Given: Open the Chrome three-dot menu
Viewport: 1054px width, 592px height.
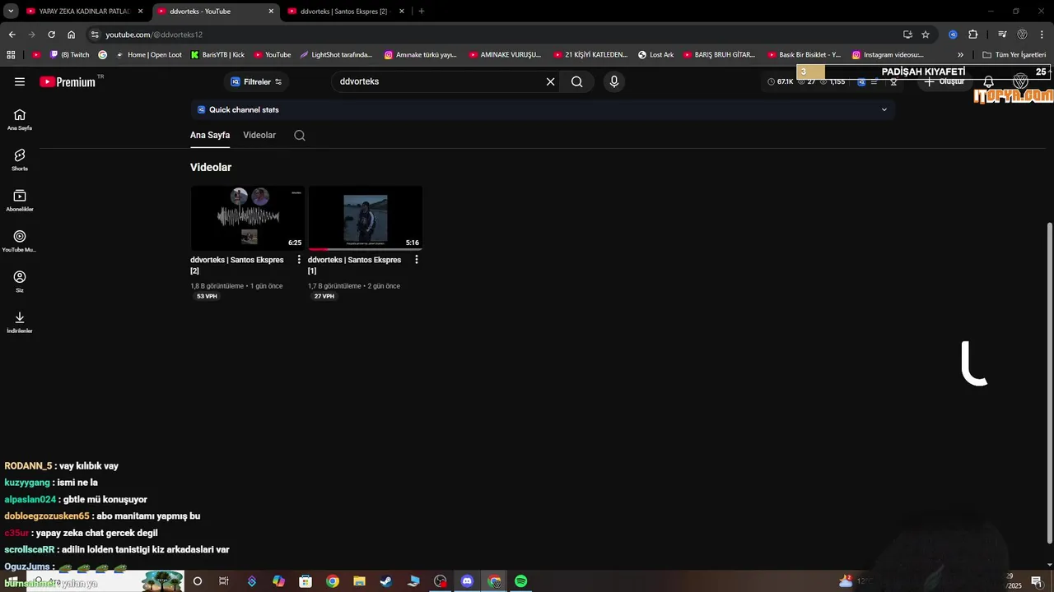Looking at the screenshot, I should pos(1042,35).
